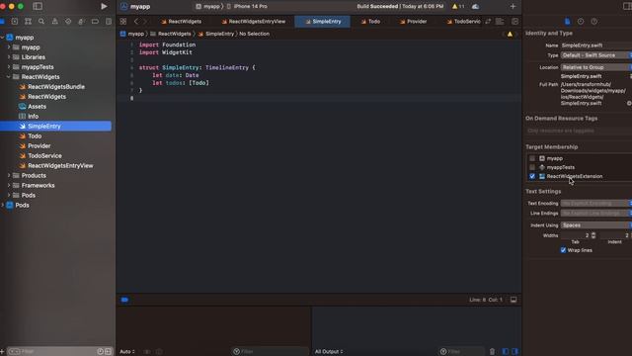Click No Selection in the jump bar
The image size is (632, 356).
pyautogui.click(x=255, y=34)
